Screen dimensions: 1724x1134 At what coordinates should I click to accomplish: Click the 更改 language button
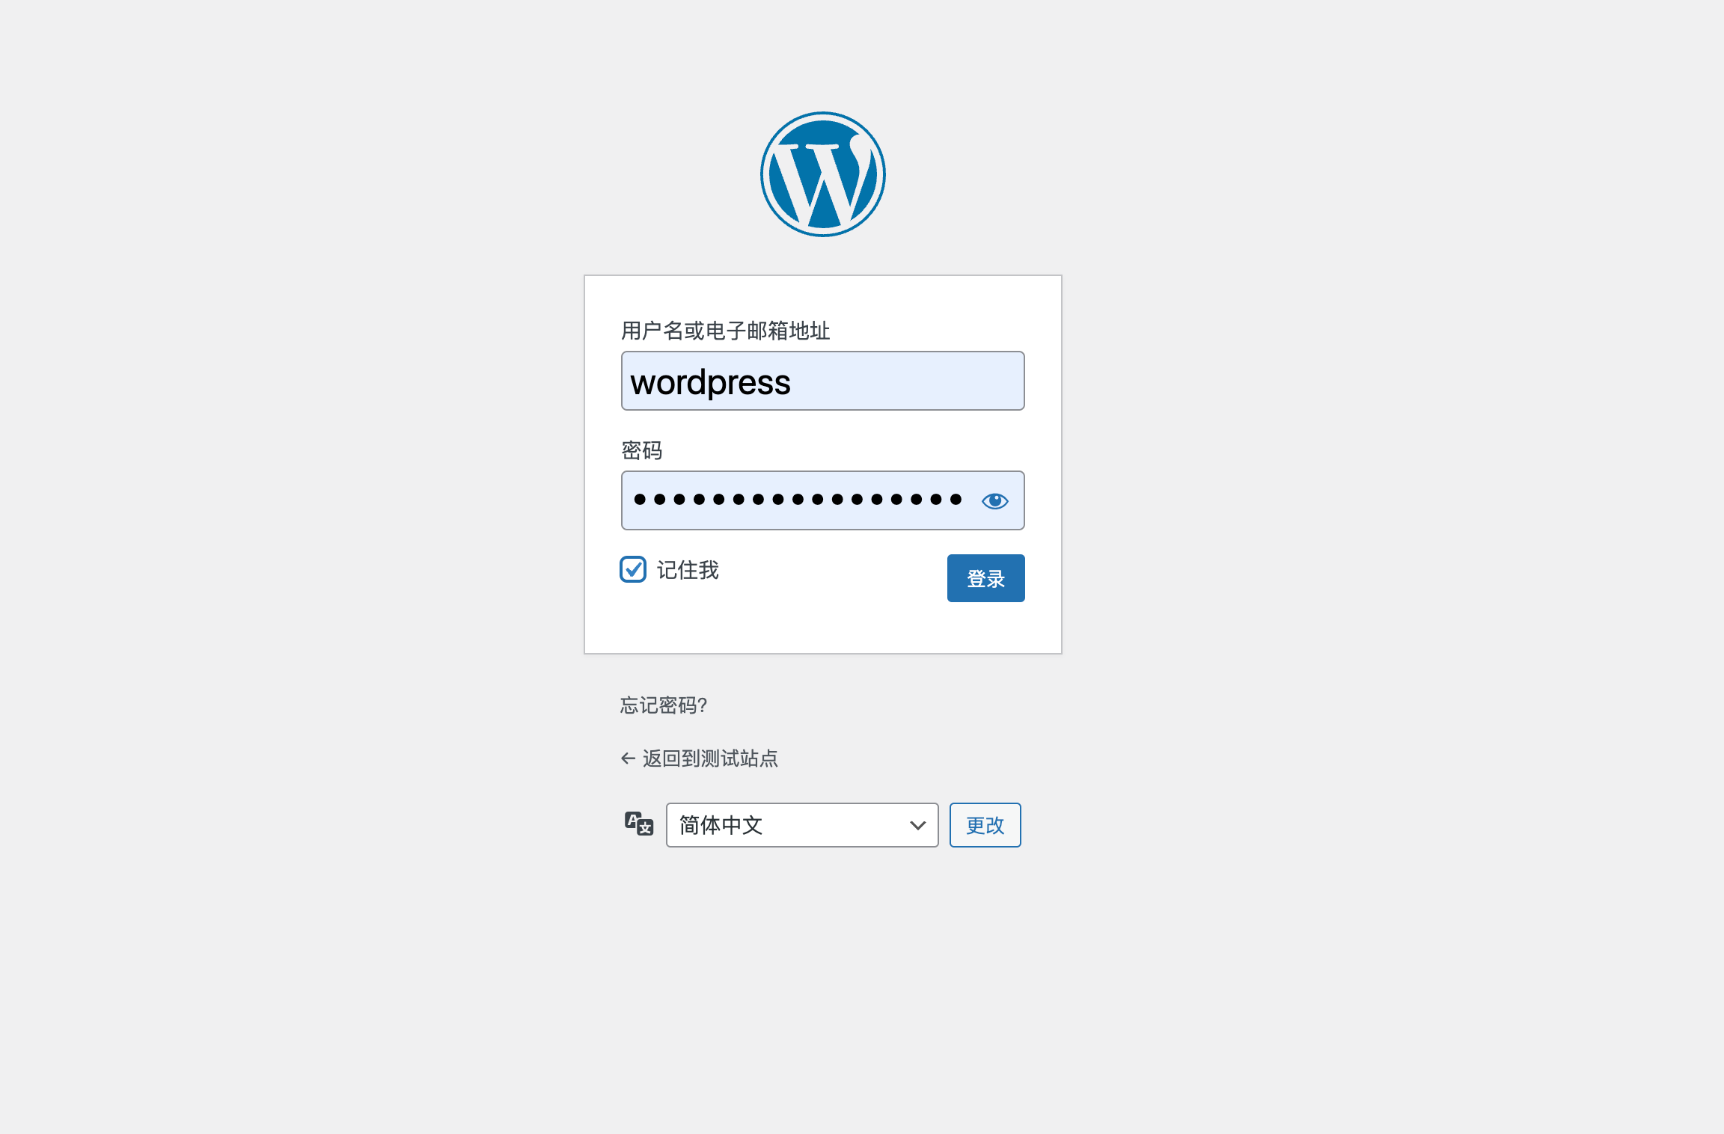[985, 825]
